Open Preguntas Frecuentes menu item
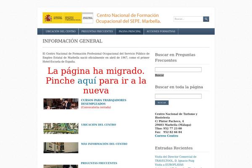 [x=97, y=31]
